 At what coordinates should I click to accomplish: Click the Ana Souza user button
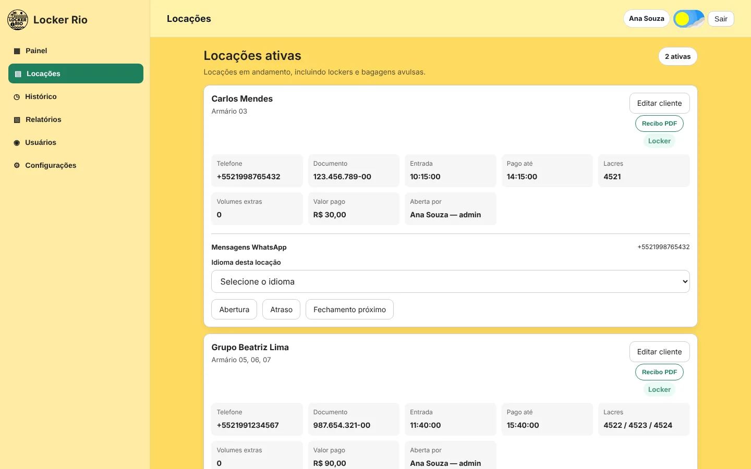[x=647, y=19]
